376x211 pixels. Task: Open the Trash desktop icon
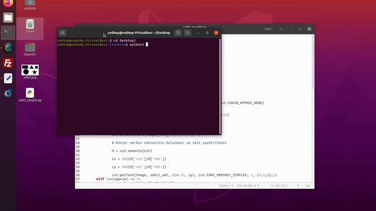point(30,26)
